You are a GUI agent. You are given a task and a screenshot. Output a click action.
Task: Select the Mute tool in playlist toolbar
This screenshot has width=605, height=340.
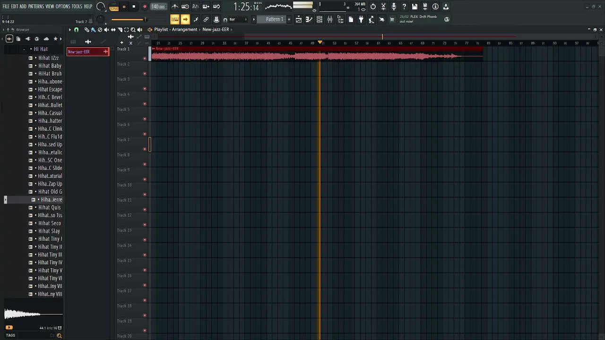coord(106,29)
